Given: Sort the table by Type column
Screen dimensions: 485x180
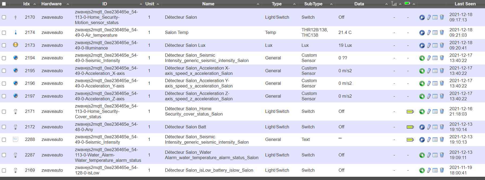Looking at the screenshot, I should (277, 4).
